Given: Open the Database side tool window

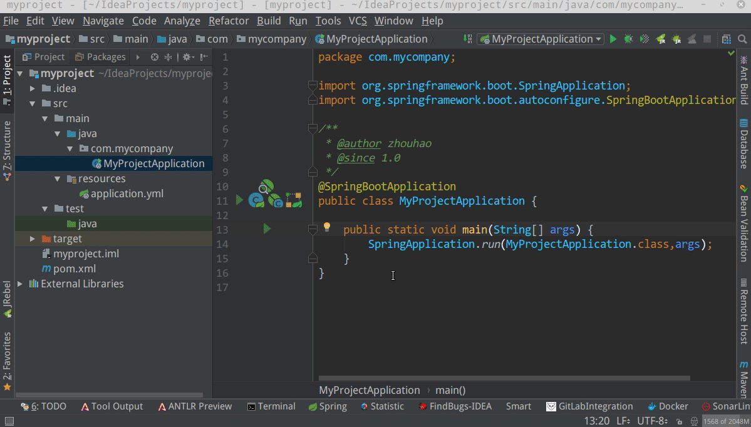Looking at the screenshot, I should click(x=744, y=143).
